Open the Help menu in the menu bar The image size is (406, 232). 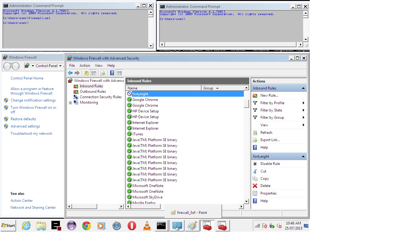click(x=111, y=66)
